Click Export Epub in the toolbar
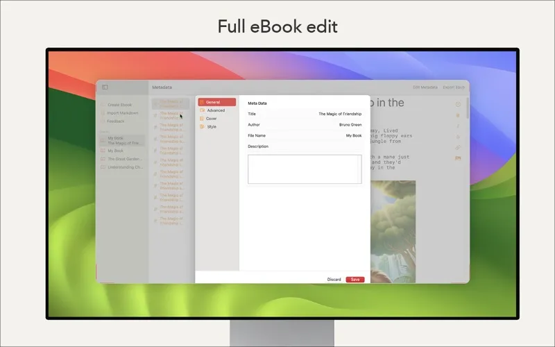This screenshot has height=347, width=555. coord(454,87)
